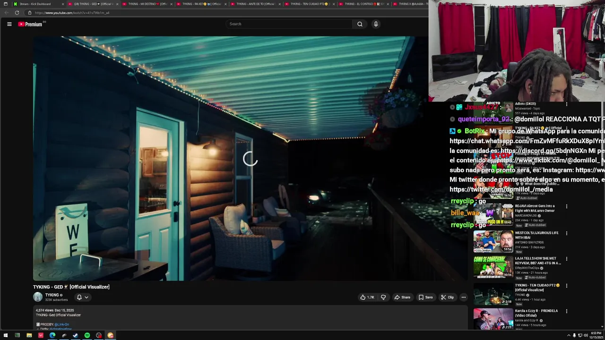The width and height of the screenshot is (605, 340).
Task: Switch to TYKING - PA KE? tab
Action: (x=201, y=4)
